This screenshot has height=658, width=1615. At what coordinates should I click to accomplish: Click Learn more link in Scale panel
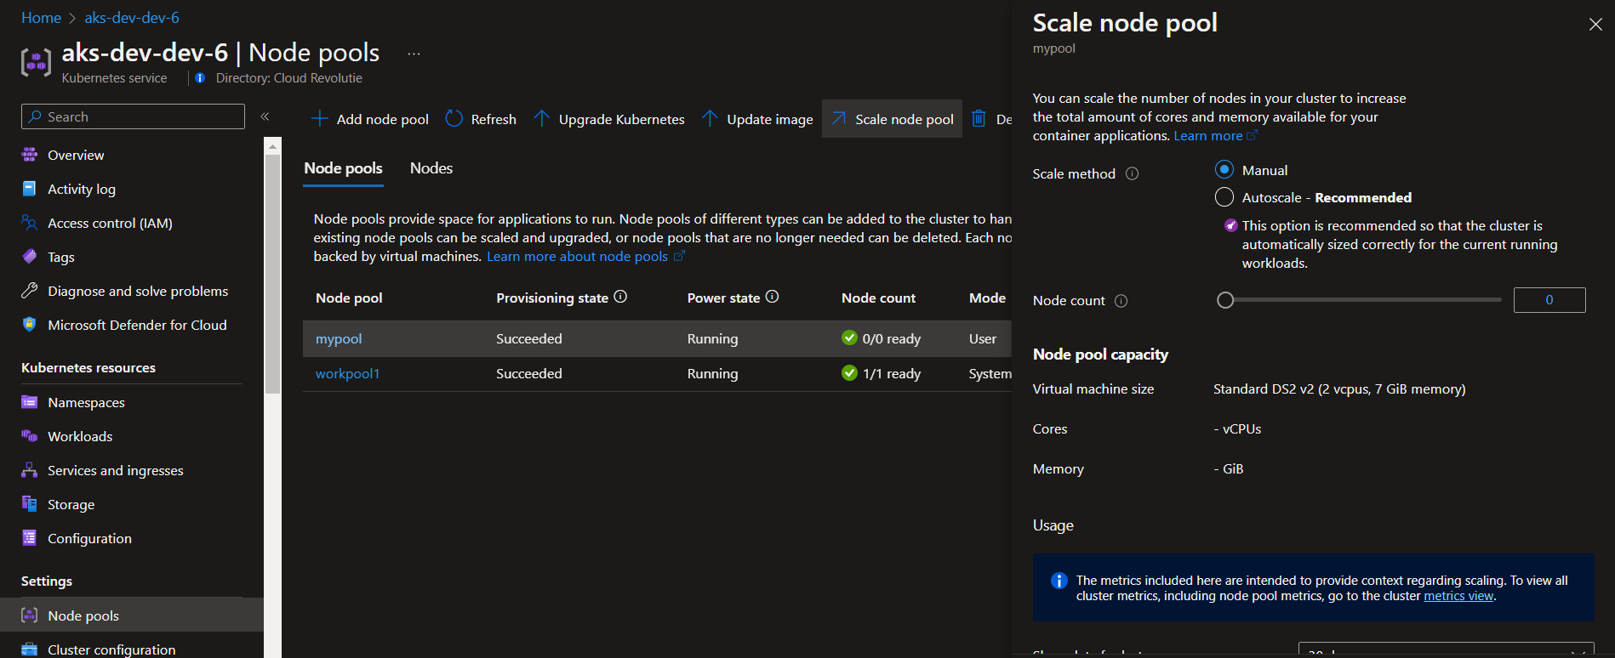pyautogui.click(x=1215, y=136)
